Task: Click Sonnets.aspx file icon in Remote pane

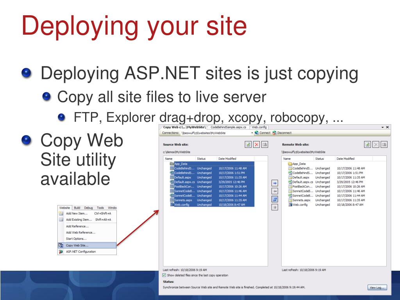Action: pos(290,200)
